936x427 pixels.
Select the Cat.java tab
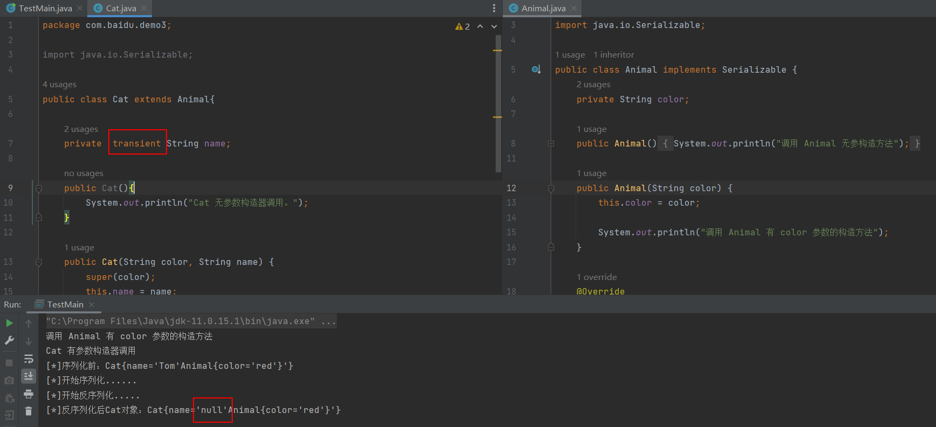coord(121,8)
